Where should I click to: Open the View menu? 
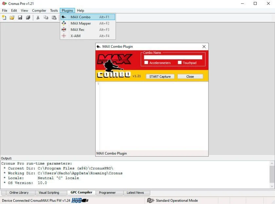click(x=24, y=10)
